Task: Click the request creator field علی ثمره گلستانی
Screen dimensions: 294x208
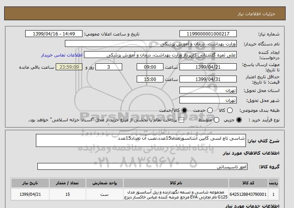Action: click(160, 55)
